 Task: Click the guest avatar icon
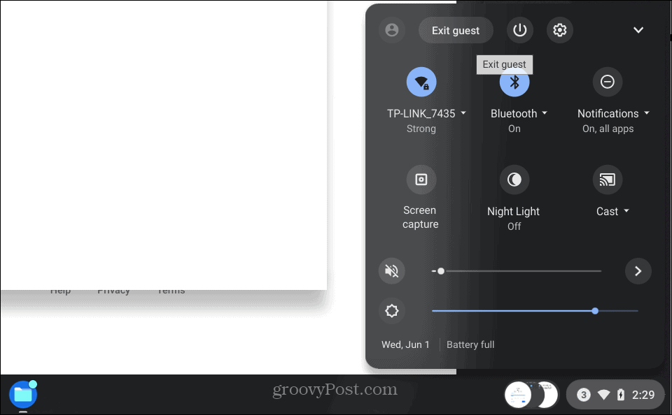(391, 30)
